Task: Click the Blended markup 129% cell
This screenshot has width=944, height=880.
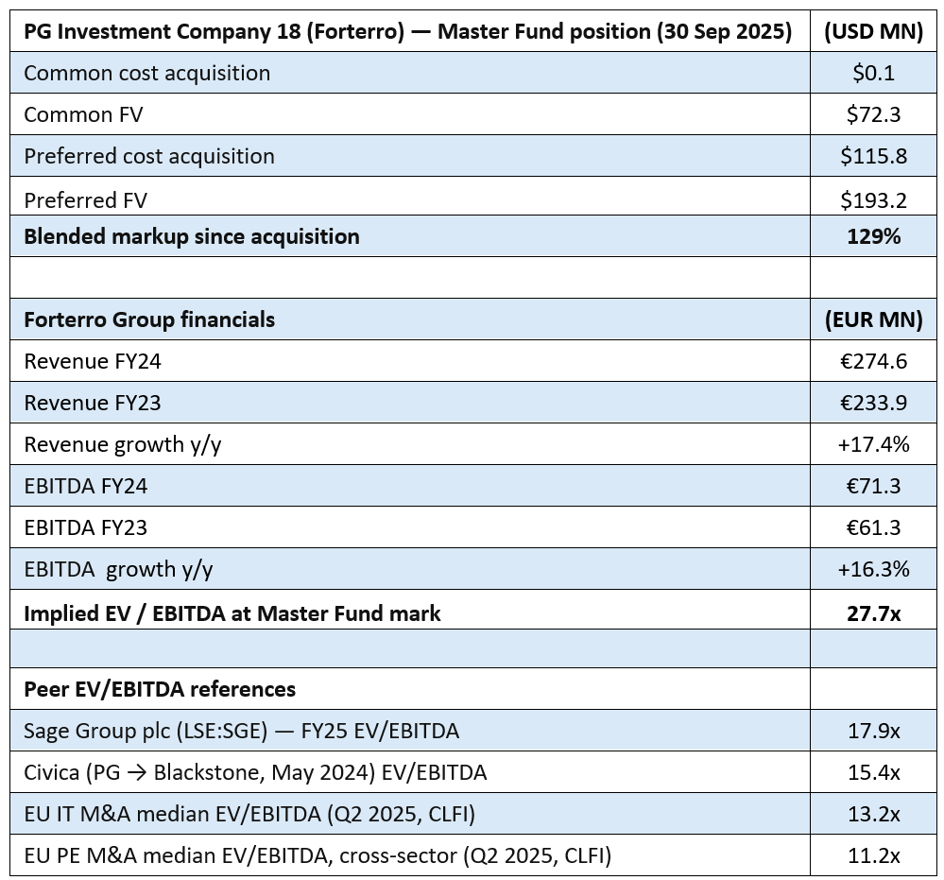Action: click(x=873, y=236)
